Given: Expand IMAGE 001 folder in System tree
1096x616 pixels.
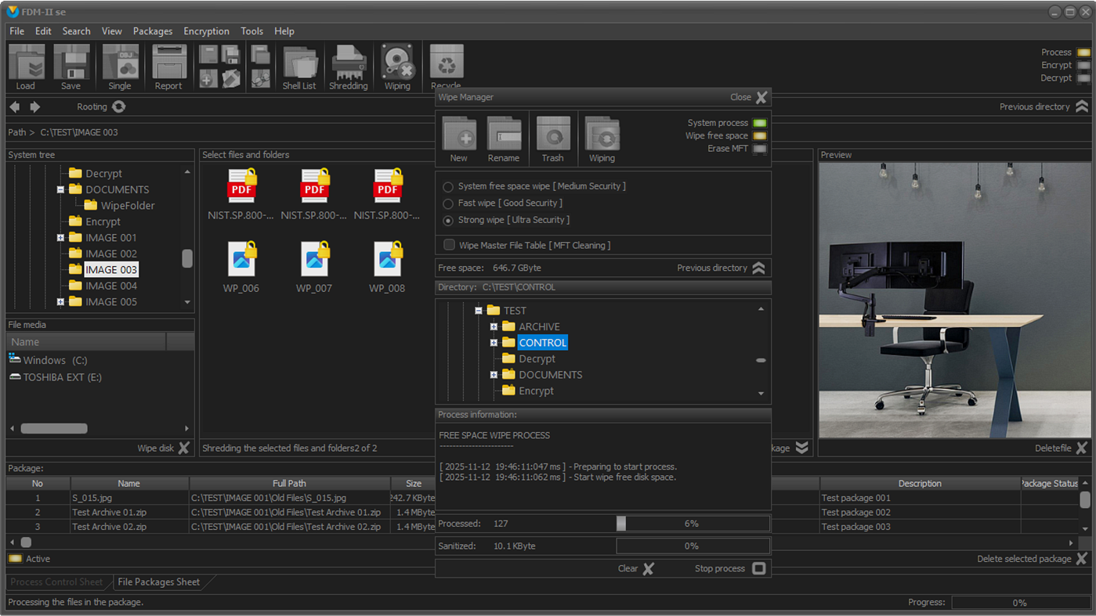Looking at the screenshot, I should 60,237.
